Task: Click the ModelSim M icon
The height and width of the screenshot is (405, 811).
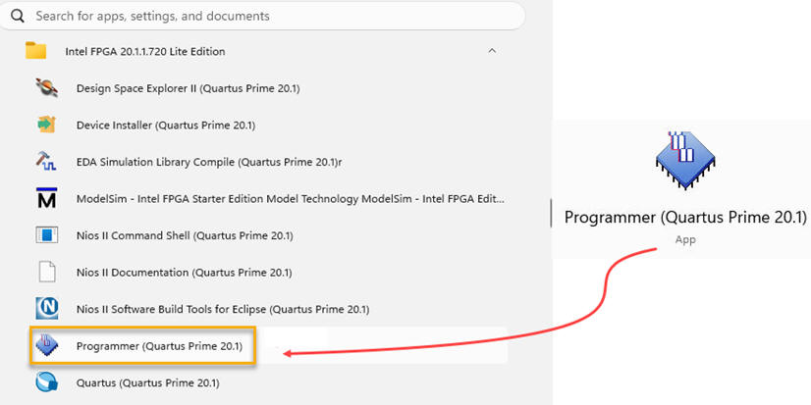Action: point(46,198)
